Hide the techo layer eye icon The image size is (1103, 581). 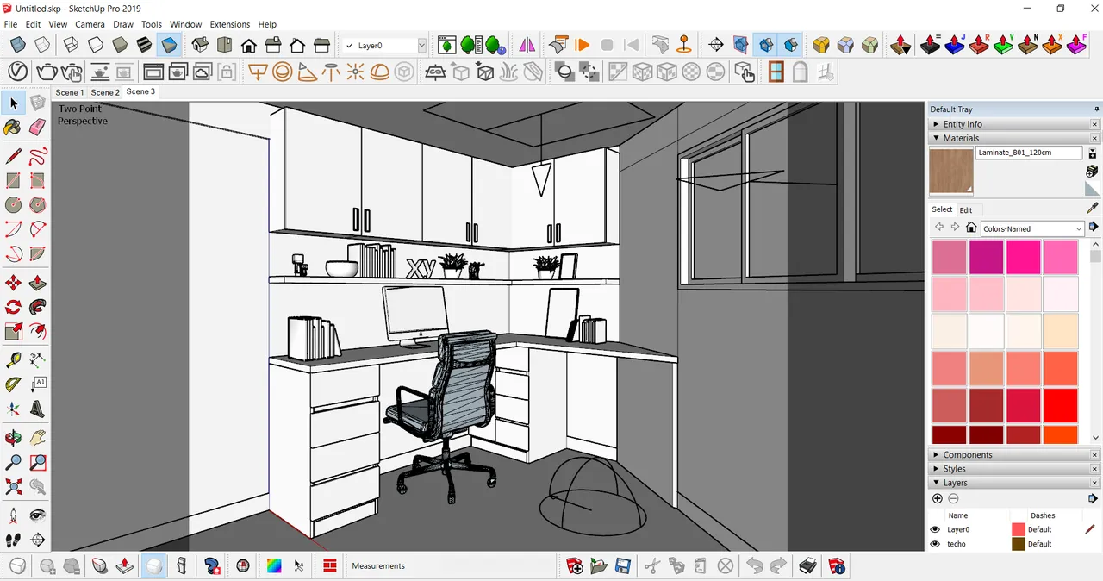(935, 544)
